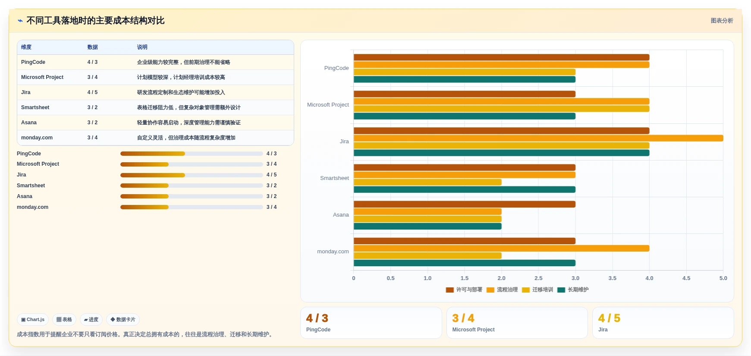Click the 图表分析 label in header
751x356 pixels.
click(x=722, y=21)
